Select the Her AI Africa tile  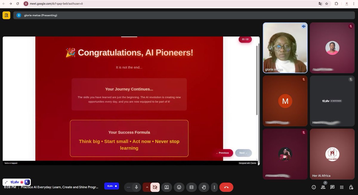pos(332,154)
